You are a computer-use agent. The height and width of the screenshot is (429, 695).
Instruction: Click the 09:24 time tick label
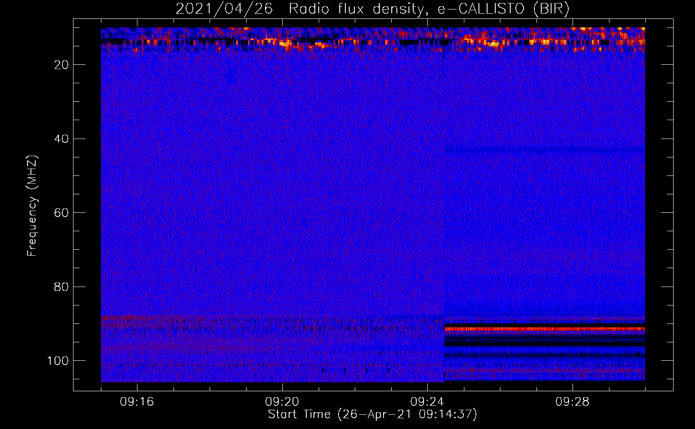[427, 402]
